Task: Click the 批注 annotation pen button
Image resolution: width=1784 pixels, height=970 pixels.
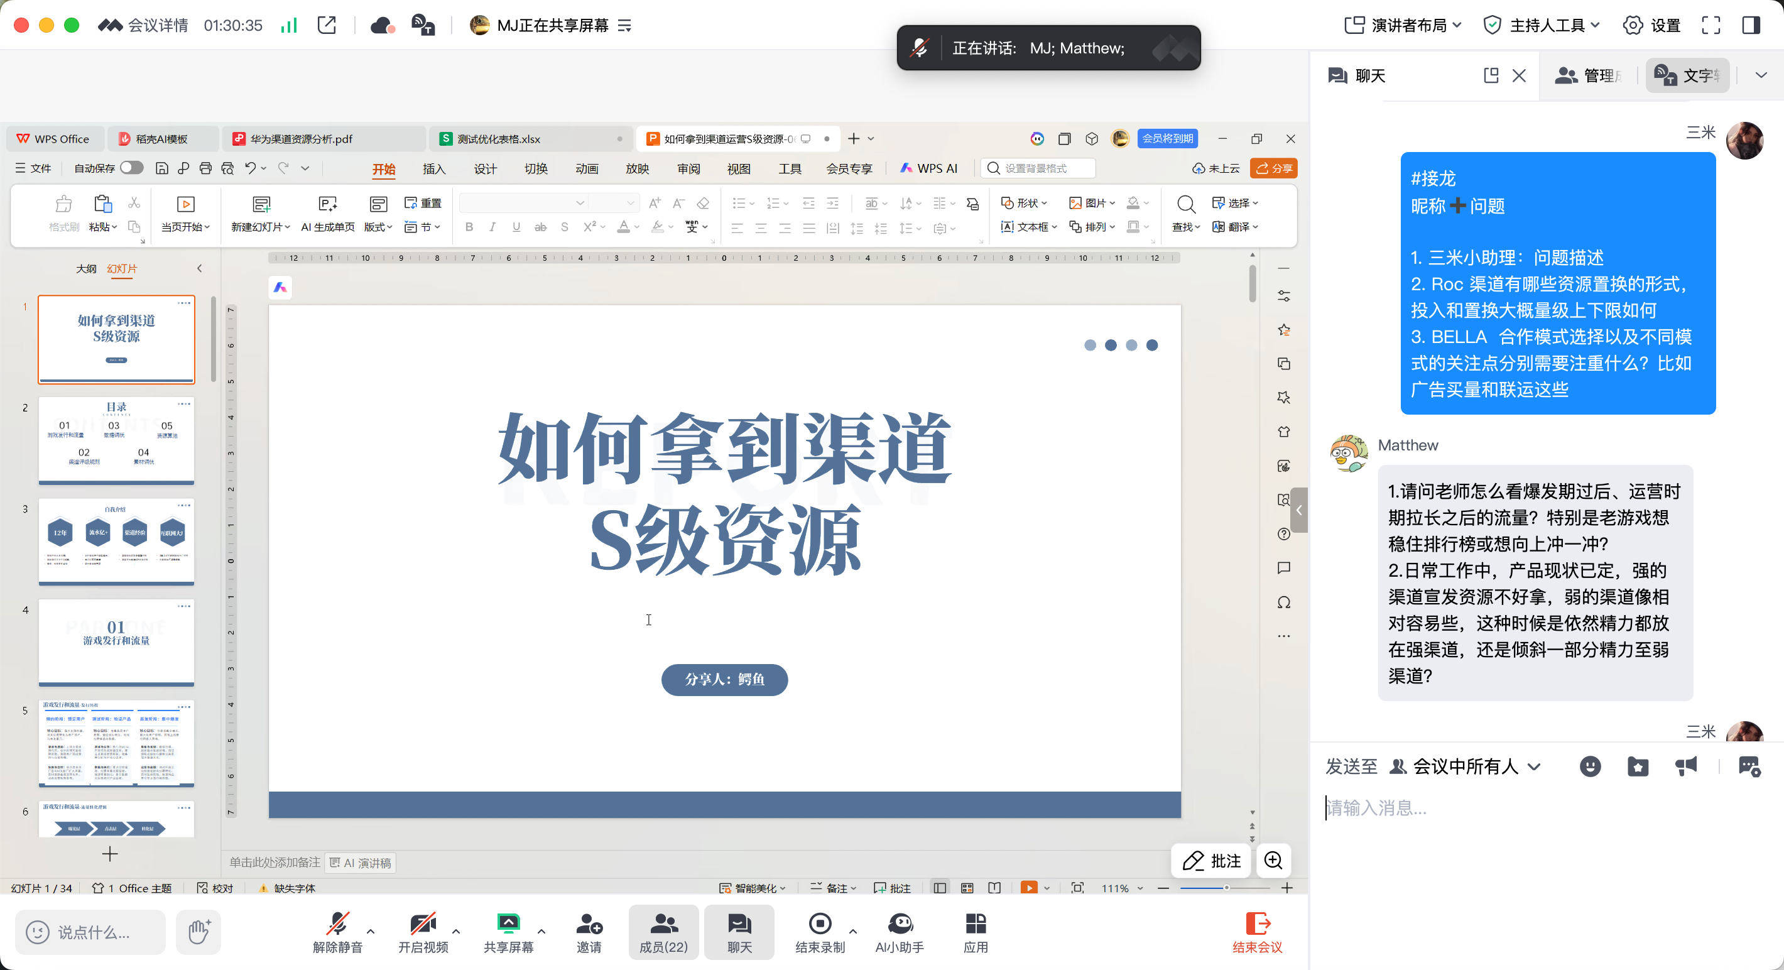Action: coord(1211,861)
